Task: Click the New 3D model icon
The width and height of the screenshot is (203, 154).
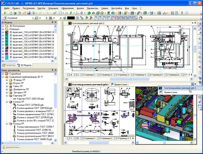Action: pyautogui.click(x=15, y=13)
